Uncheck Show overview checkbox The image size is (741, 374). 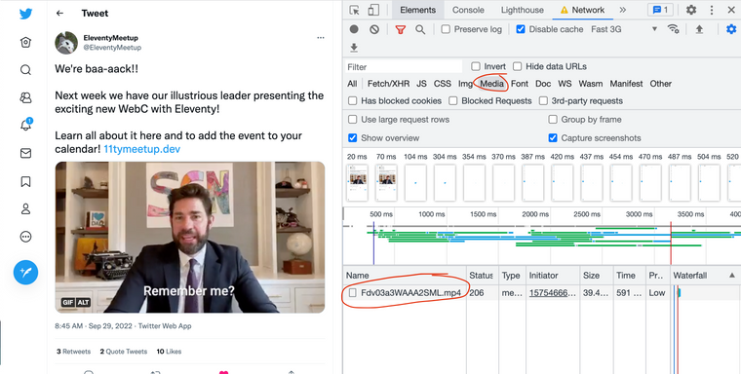click(x=353, y=138)
